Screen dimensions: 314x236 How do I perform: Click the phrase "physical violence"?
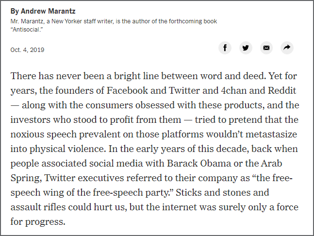point(67,149)
